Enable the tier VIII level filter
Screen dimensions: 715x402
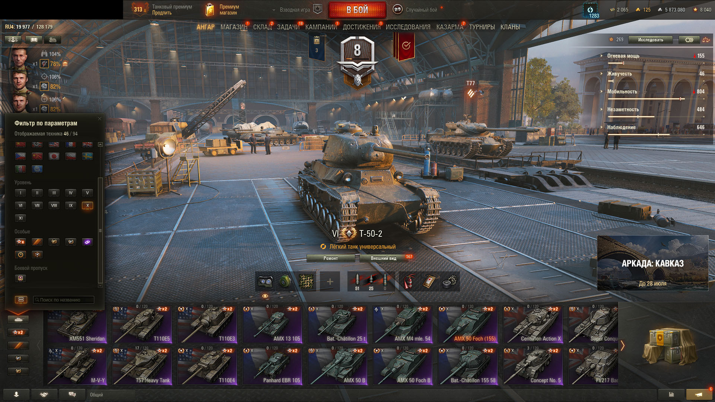coord(54,205)
